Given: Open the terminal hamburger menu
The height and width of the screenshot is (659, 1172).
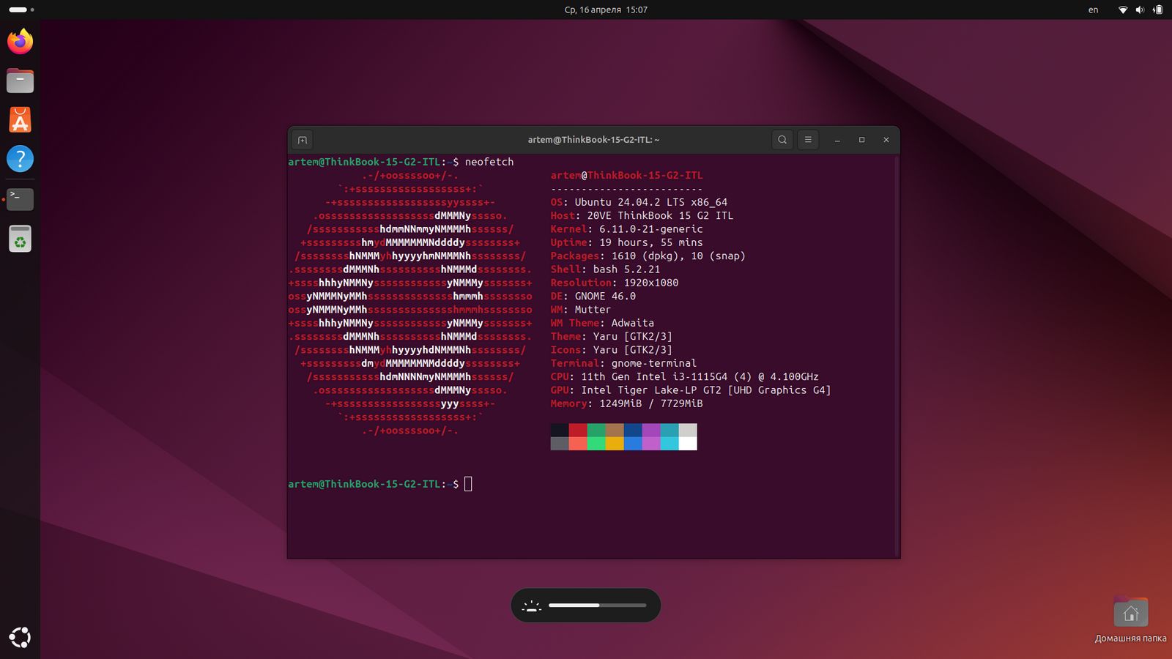Looking at the screenshot, I should click(x=808, y=140).
